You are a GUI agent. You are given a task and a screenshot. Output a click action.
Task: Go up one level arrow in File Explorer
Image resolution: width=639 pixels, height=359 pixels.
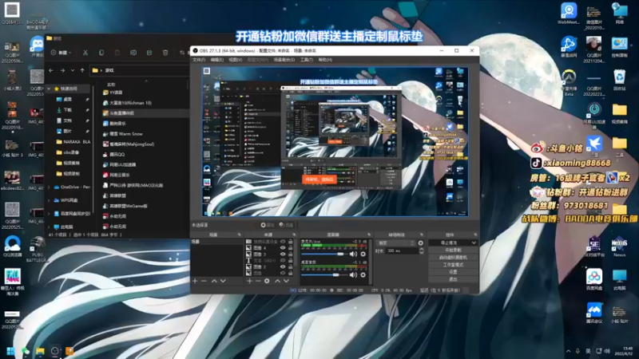[82, 70]
